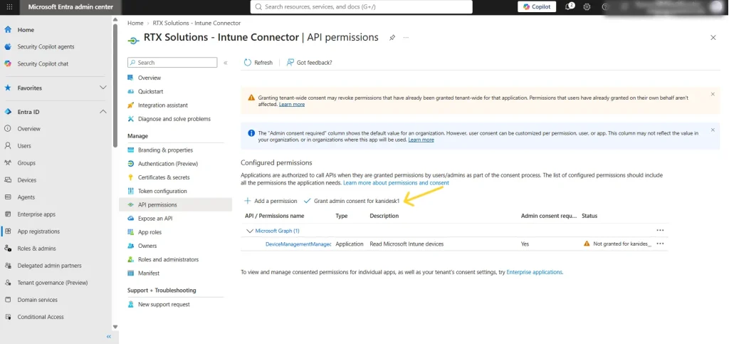
Task: Open the Copilot button
Action: pyautogui.click(x=537, y=7)
